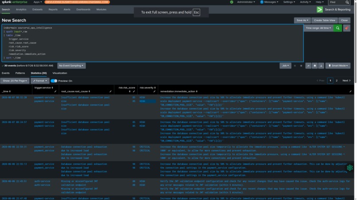Edit the risk.risk_score column with its pencil
This screenshot has width=357, height=200.
[134, 91]
